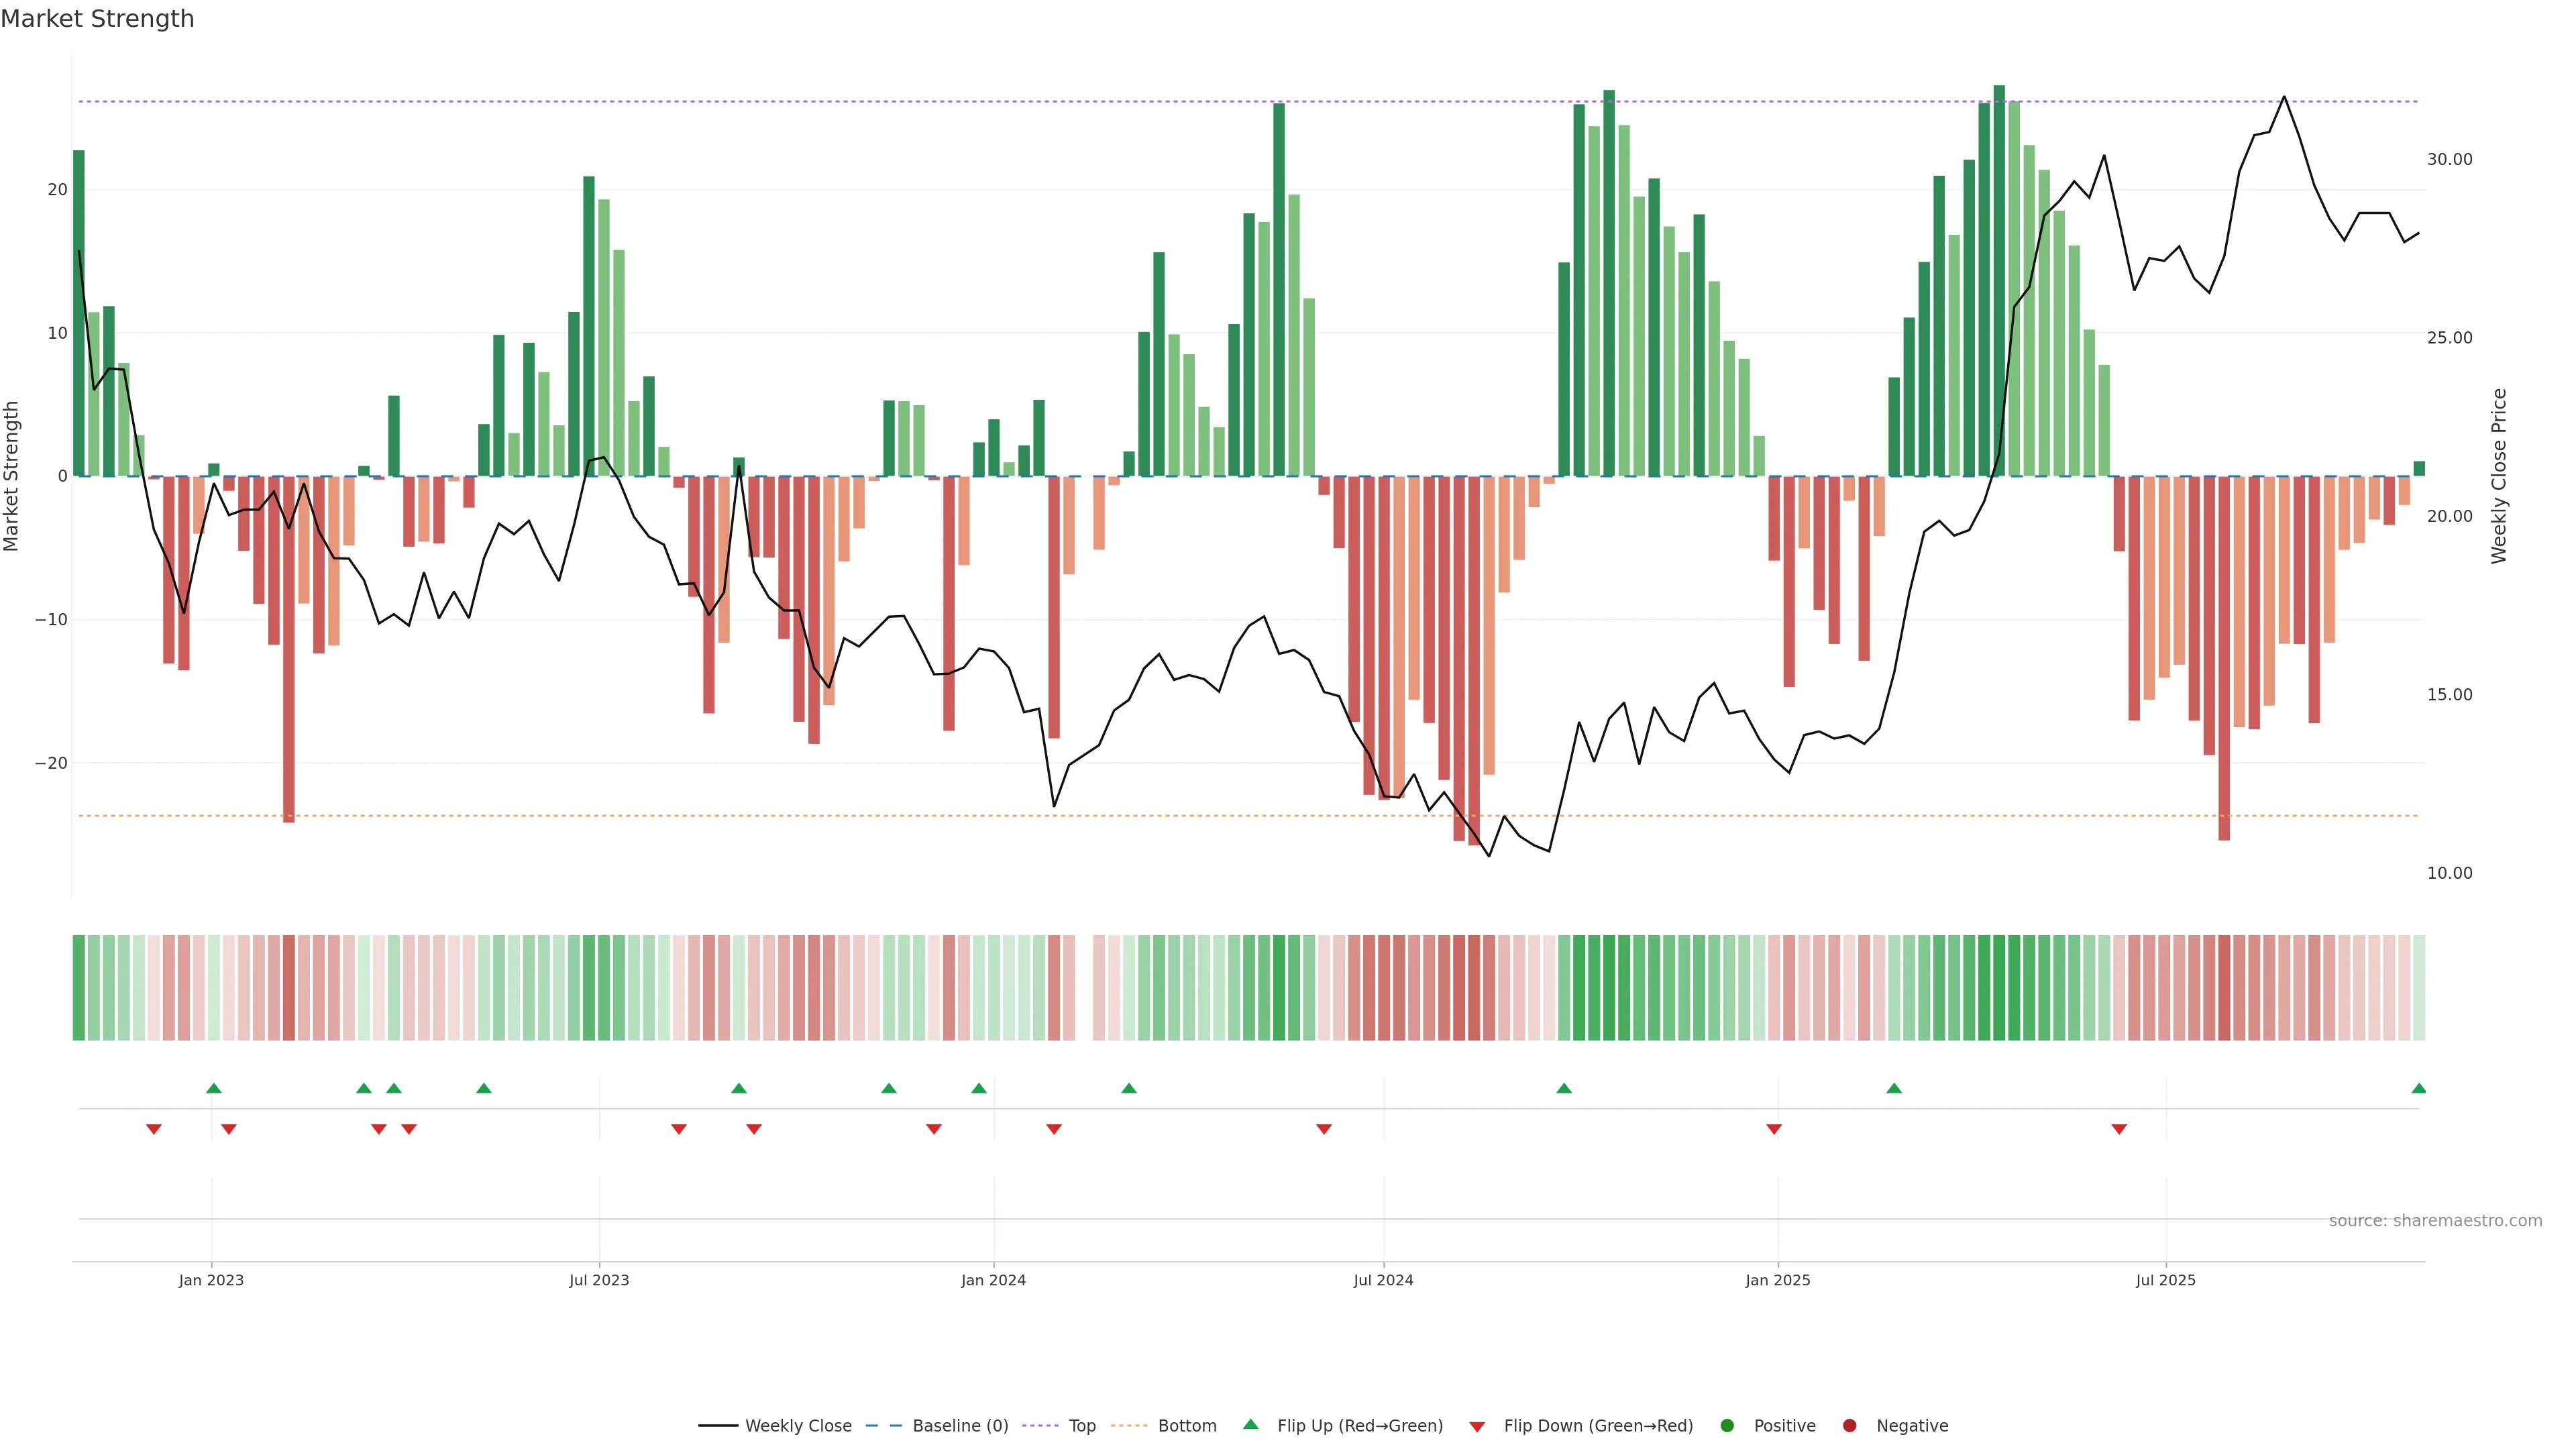Viewport: 2576px width, 1449px height.
Task: Click the Negative red dot legend icon
Action: click(x=1849, y=1426)
